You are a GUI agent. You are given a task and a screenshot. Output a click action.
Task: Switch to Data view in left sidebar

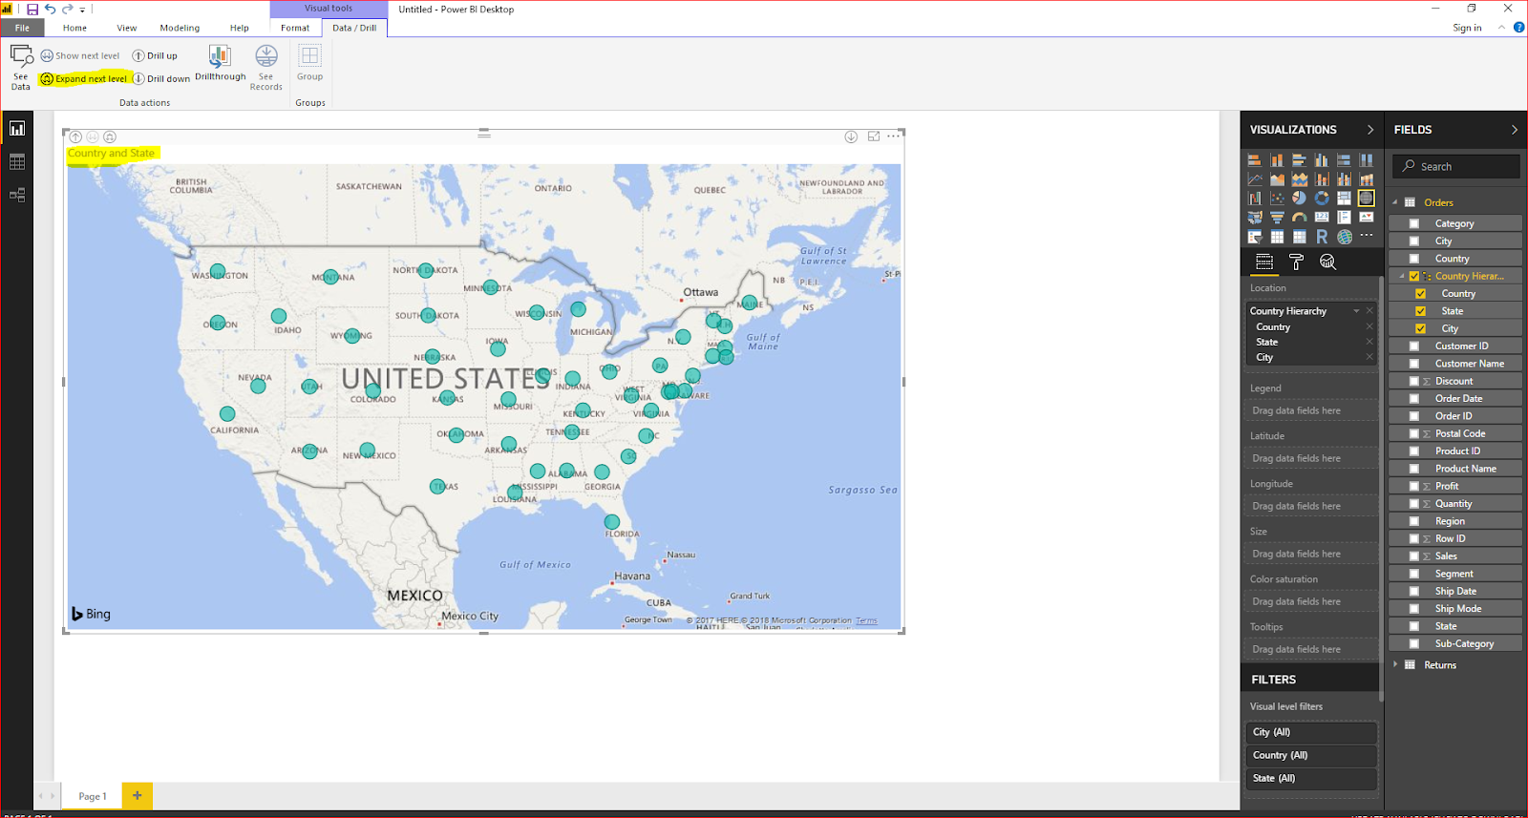click(17, 162)
